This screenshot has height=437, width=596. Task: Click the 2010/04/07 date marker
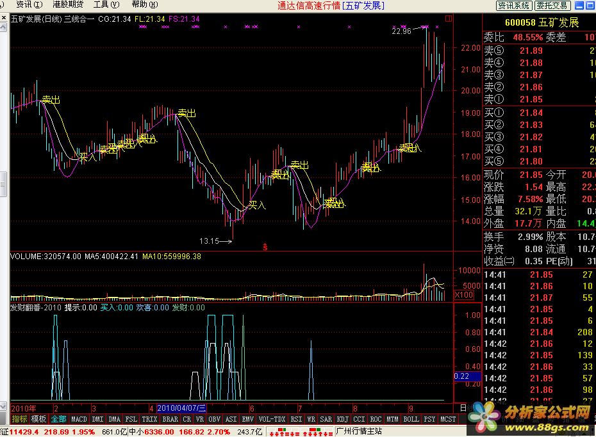point(182,408)
